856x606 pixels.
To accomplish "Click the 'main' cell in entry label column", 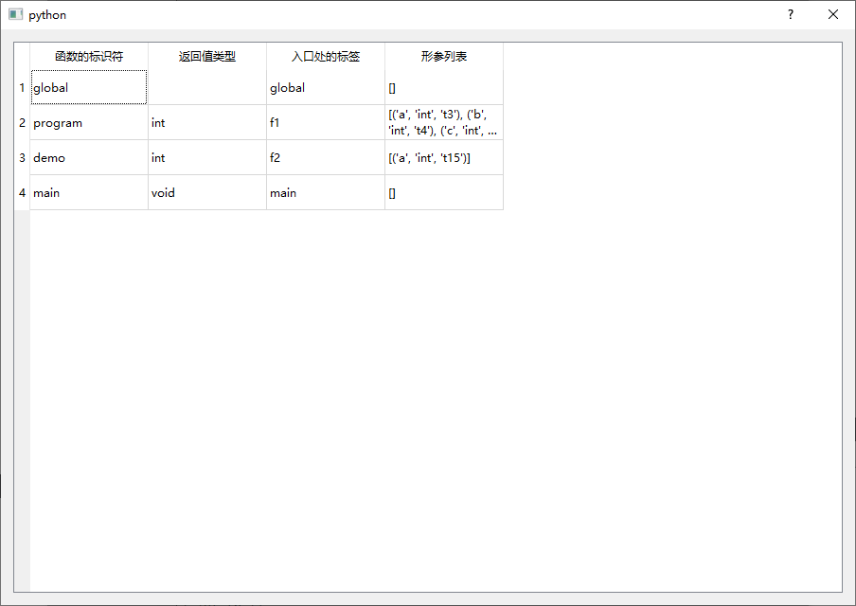I will click(326, 192).
